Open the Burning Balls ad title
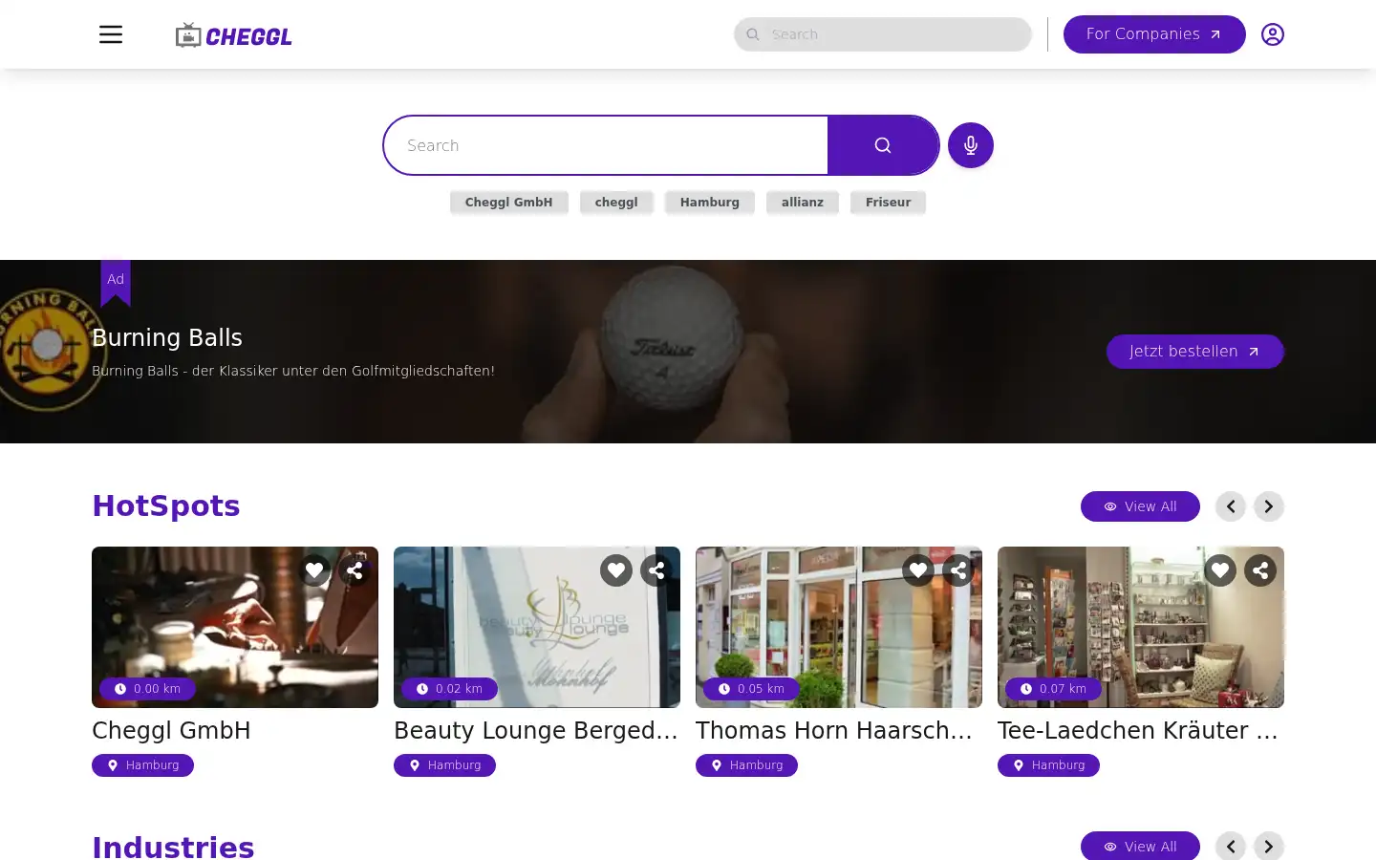Image resolution: width=1376 pixels, height=860 pixels. (167, 337)
